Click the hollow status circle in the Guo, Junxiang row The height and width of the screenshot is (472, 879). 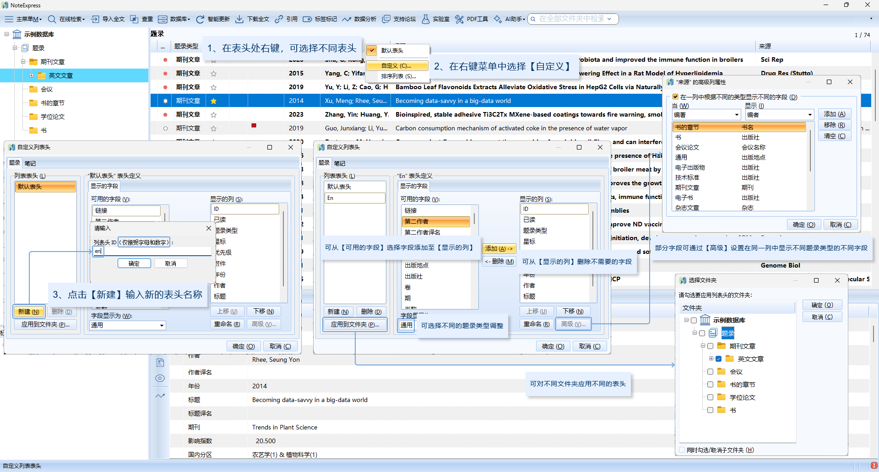(x=165, y=129)
